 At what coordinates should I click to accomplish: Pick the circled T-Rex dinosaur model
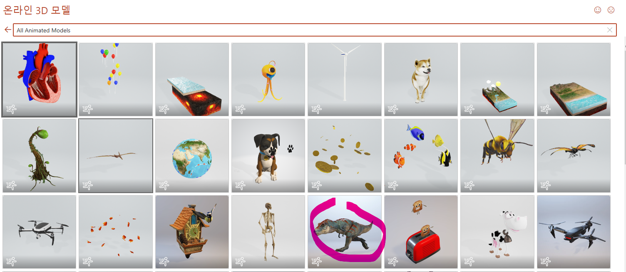[x=345, y=232]
